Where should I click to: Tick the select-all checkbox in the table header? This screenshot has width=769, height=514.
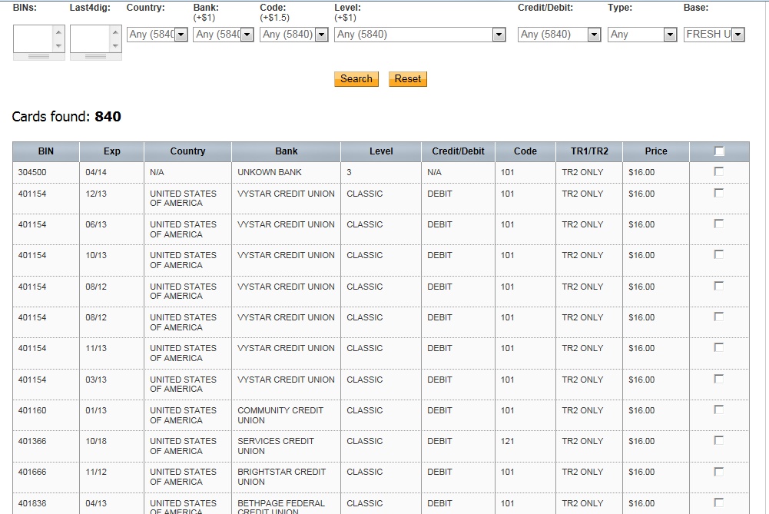point(719,151)
